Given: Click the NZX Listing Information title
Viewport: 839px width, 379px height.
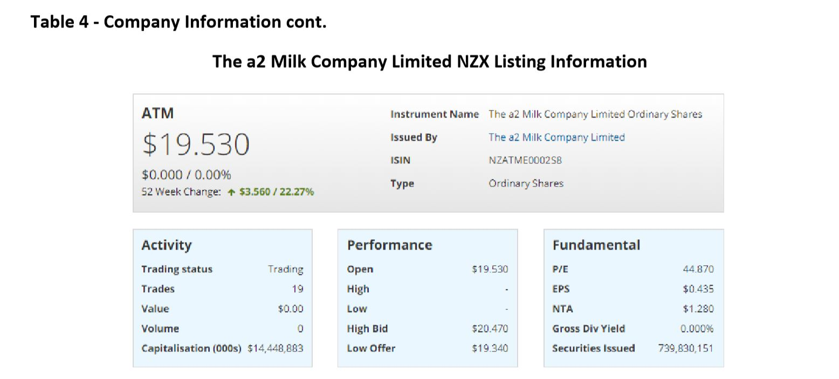Looking at the screenshot, I should (429, 61).
